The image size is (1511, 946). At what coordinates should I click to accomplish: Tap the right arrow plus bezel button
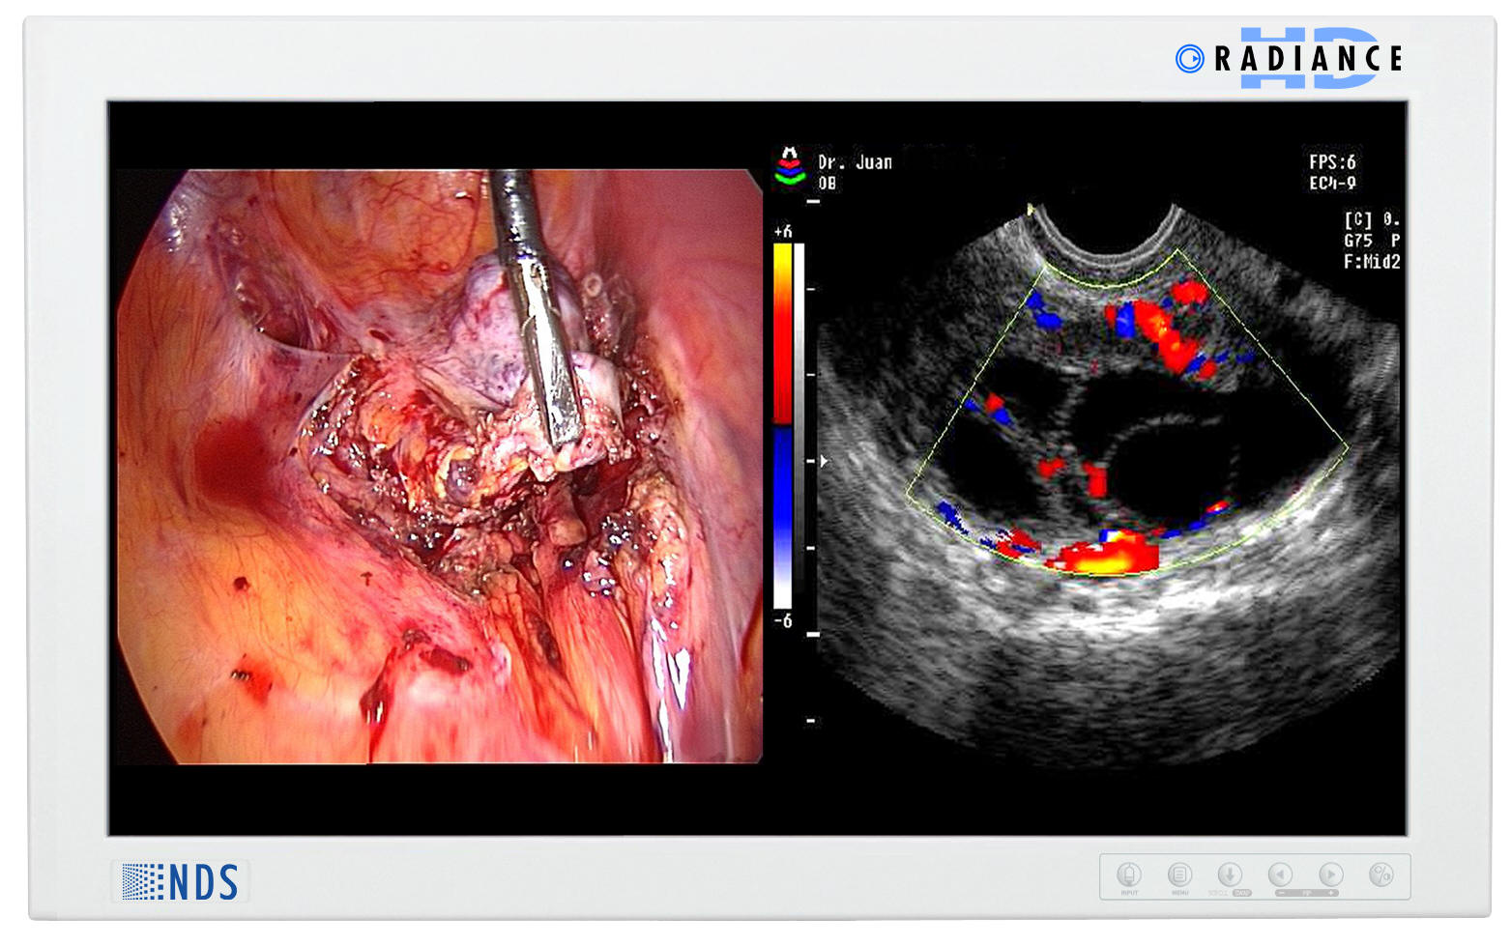[x=1331, y=875]
